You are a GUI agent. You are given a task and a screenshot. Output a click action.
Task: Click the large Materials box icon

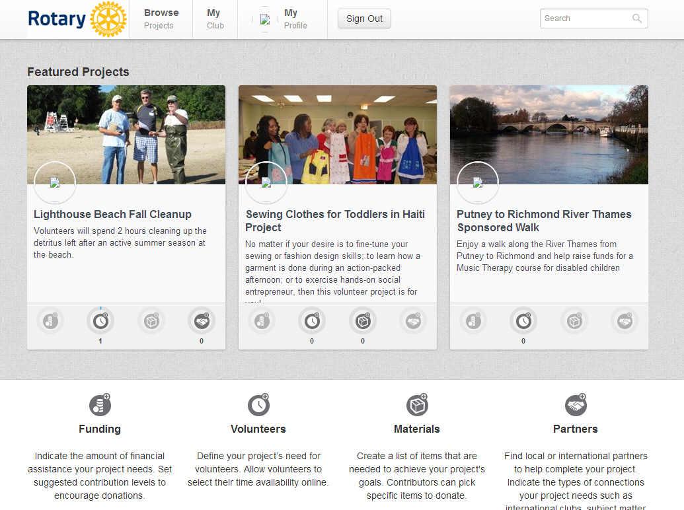[417, 404]
